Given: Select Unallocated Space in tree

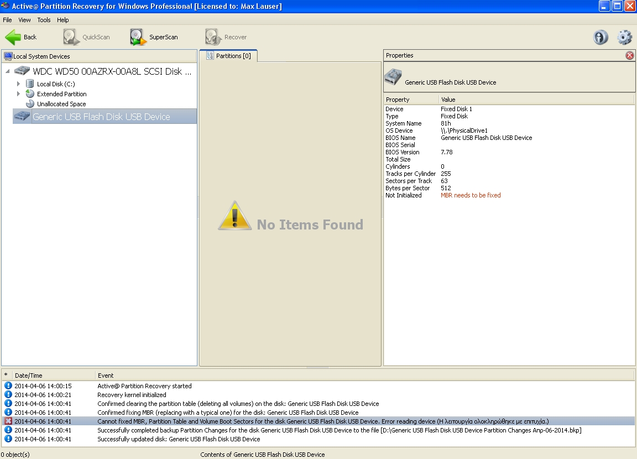Looking at the screenshot, I should click(61, 103).
